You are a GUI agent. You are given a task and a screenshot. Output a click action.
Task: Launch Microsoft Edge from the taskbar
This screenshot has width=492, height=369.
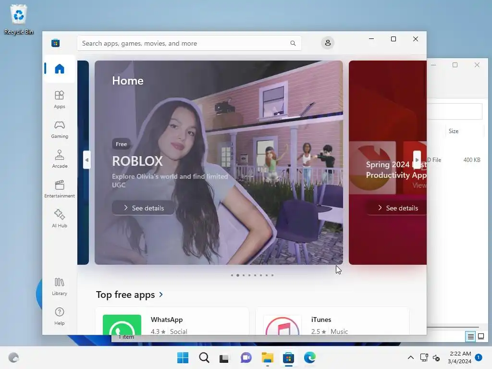310,357
